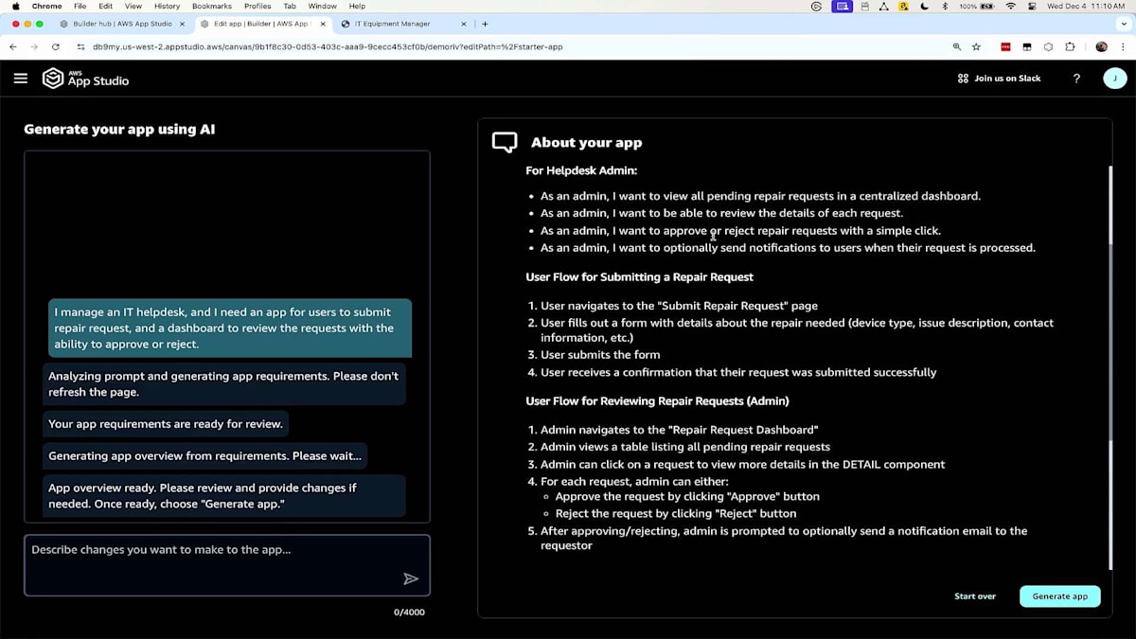This screenshot has width=1136, height=639.
Task: Open the user account avatar menu
Action: click(x=1114, y=79)
